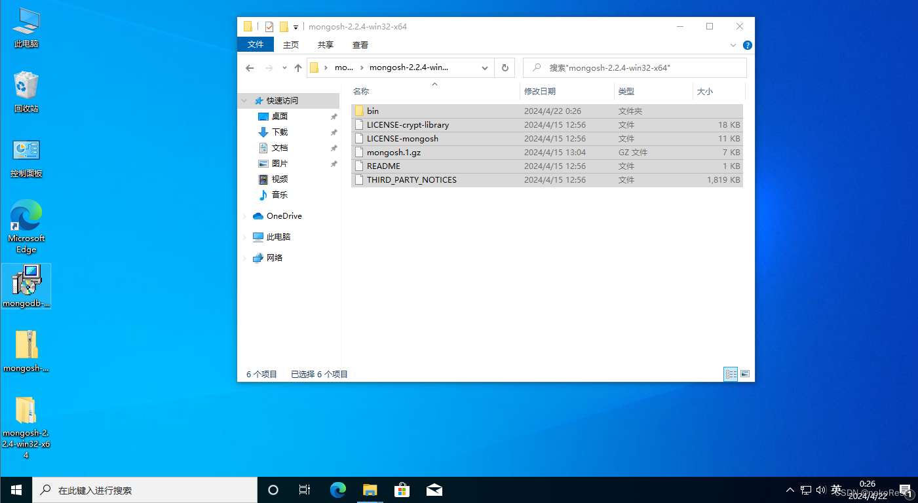
Task: Go back using the Explorer back arrow
Action: click(250, 68)
